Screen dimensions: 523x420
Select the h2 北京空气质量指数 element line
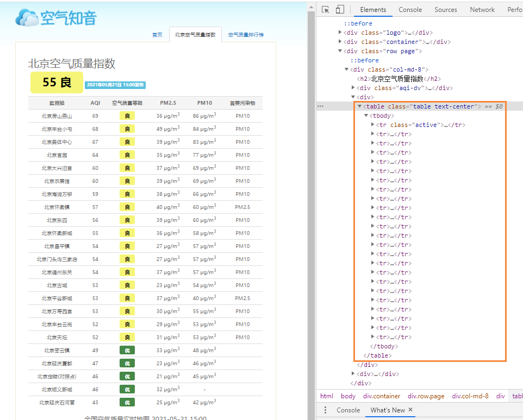pyautogui.click(x=399, y=79)
